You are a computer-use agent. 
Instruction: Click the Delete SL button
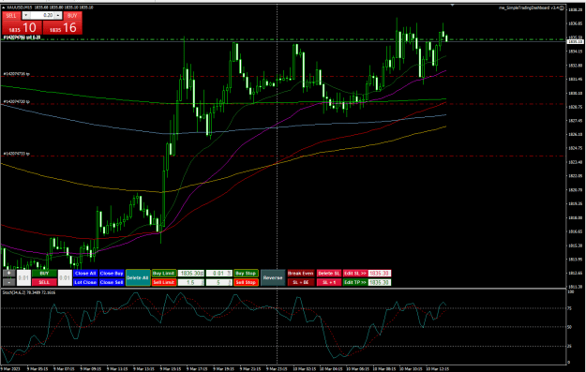(329, 274)
